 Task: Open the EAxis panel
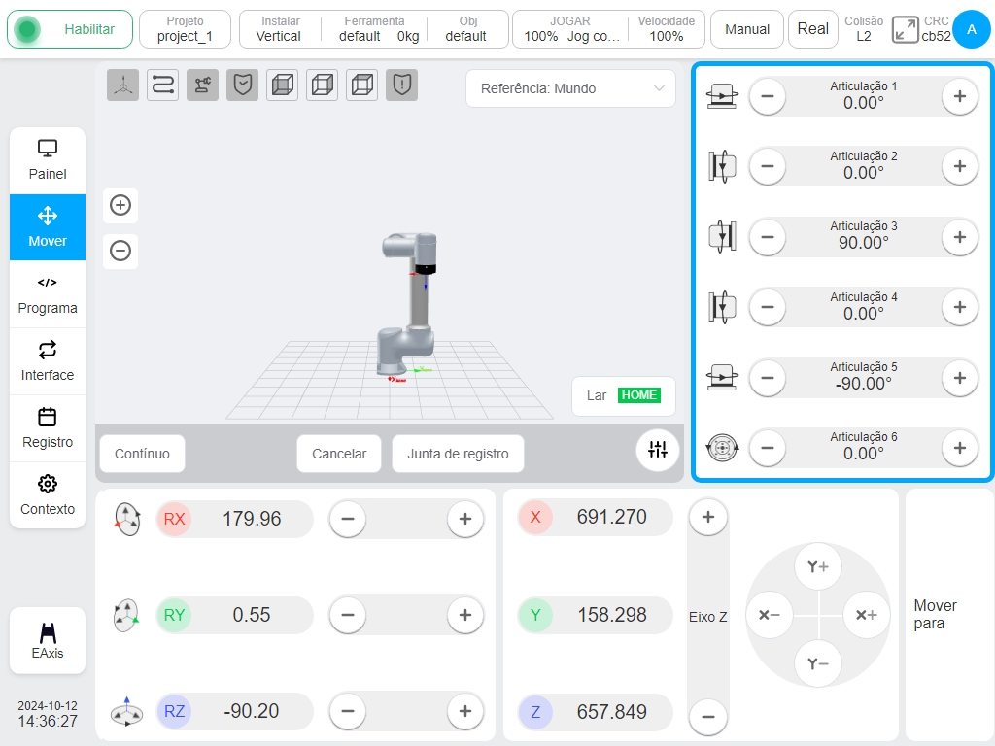[x=48, y=641]
